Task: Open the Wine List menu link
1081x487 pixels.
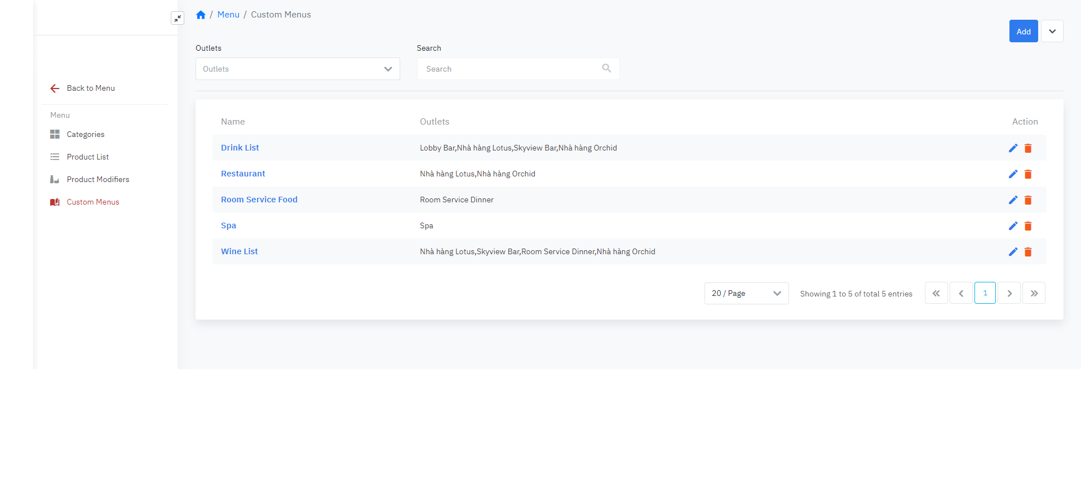Action: tap(240, 251)
